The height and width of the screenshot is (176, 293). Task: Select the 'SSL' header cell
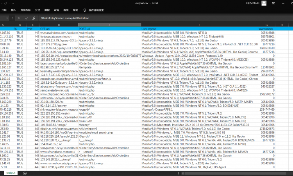[20, 29]
